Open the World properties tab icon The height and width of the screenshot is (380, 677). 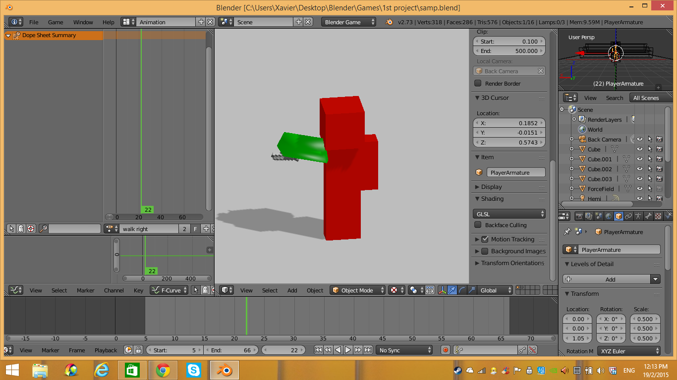(x=609, y=216)
